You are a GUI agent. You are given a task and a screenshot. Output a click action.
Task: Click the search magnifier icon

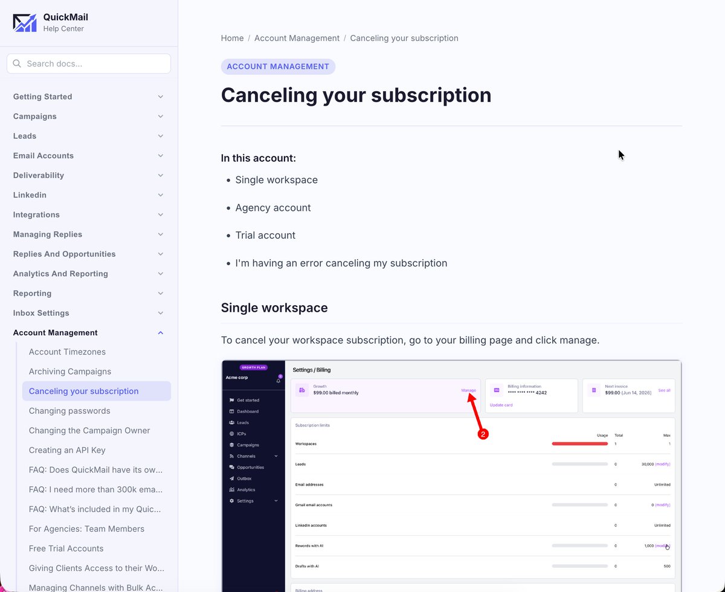[x=16, y=63]
